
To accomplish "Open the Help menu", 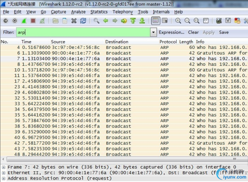I will [x=178, y=12].
